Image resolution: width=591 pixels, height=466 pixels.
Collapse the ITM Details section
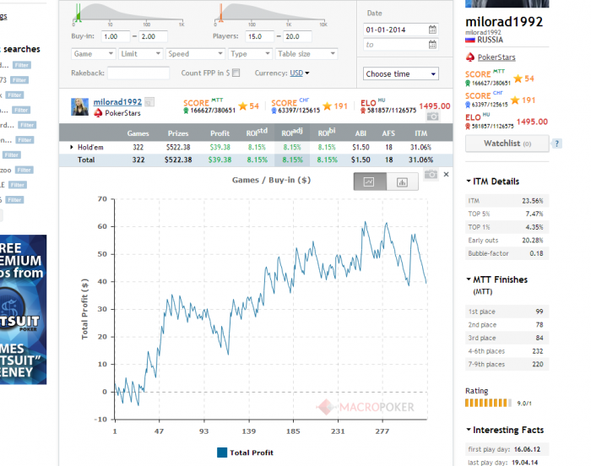pyautogui.click(x=469, y=182)
